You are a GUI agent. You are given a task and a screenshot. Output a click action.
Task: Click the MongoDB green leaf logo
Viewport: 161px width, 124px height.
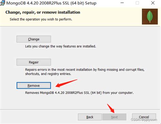tap(150, 17)
